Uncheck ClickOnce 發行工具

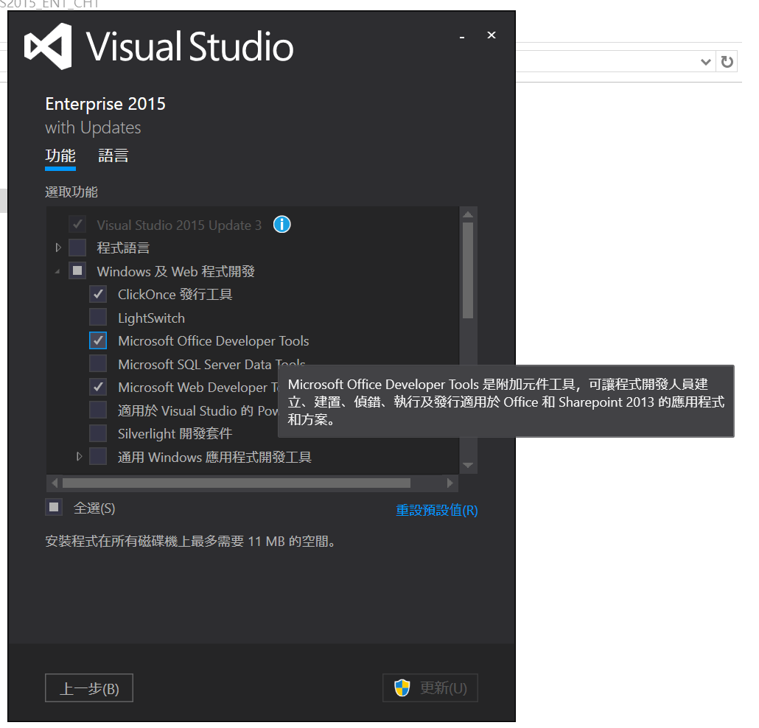[x=98, y=293]
